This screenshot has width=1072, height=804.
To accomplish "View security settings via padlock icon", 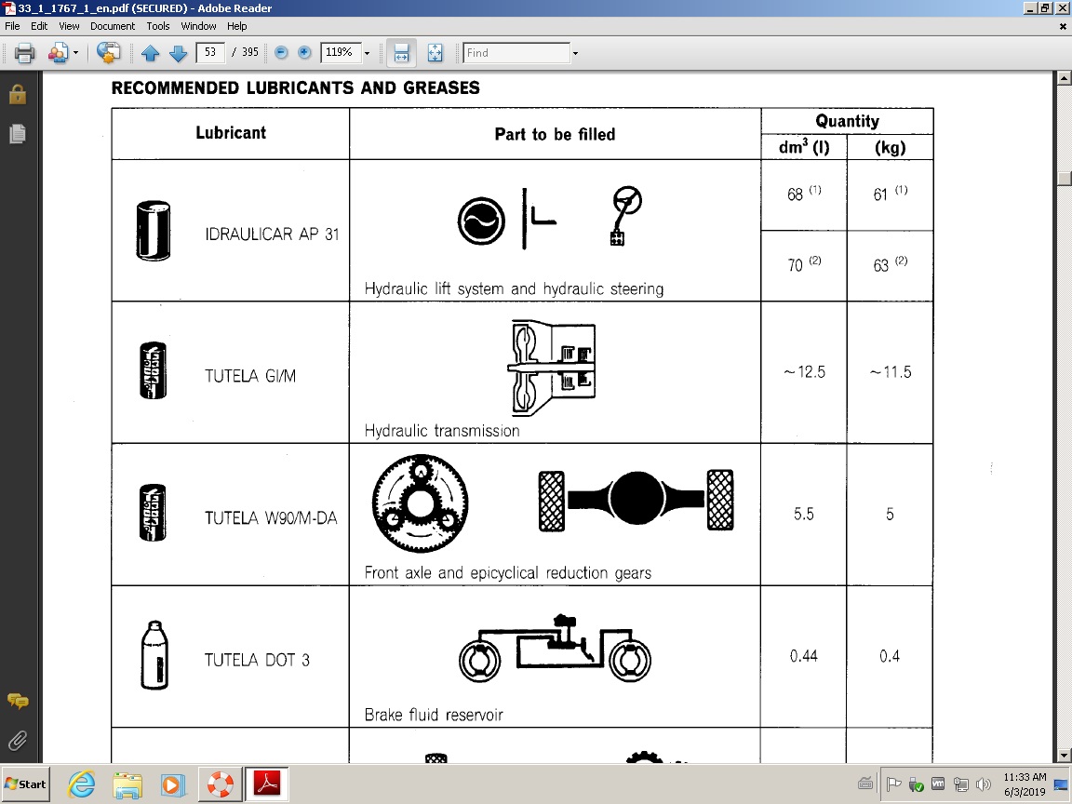I will tap(17, 94).
